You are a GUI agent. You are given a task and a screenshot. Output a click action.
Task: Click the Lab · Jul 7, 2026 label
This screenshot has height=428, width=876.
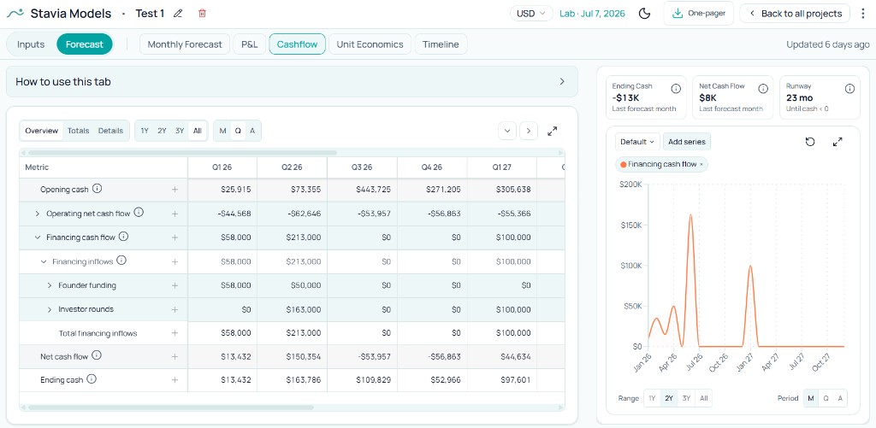tap(592, 14)
